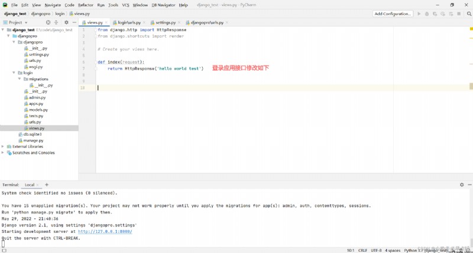Switch to the djangopro\urls.py tab
Viewport: 473px width, 253px height.
[x=207, y=22]
